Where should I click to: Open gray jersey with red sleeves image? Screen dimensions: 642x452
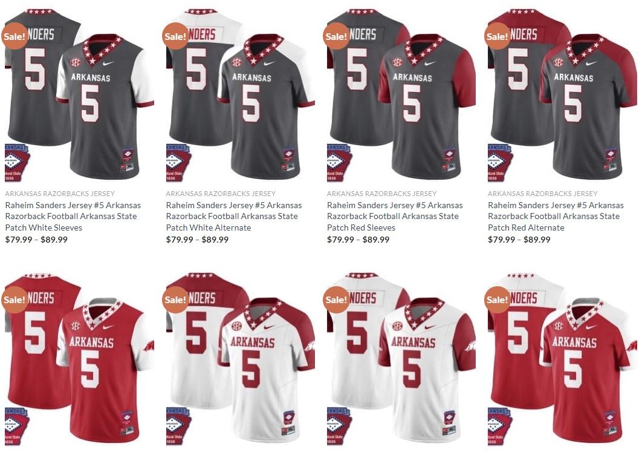point(401,95)
